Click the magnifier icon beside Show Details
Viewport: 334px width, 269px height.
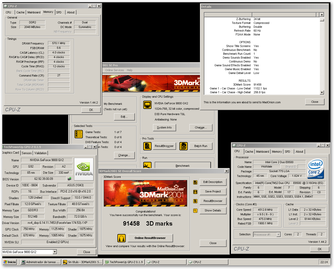click(x=195, y=211)
